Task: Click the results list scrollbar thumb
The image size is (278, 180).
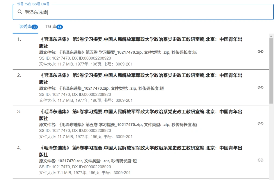Action: pyautogui.click(x=271, y=71)
